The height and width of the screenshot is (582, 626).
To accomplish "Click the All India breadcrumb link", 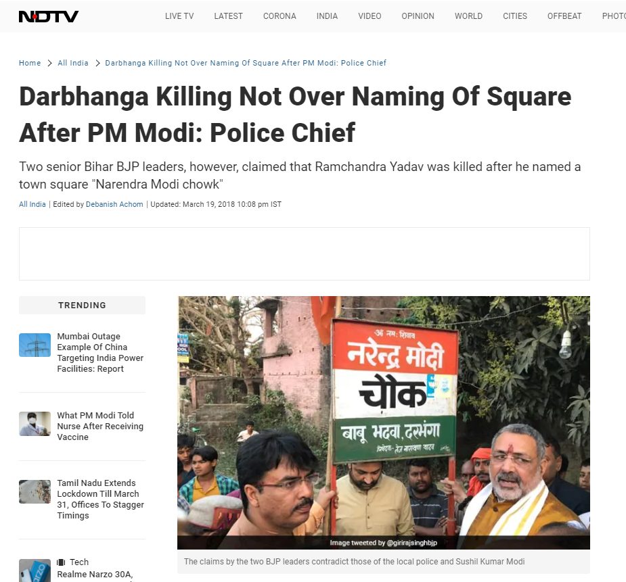I will [x=73, y=63].
